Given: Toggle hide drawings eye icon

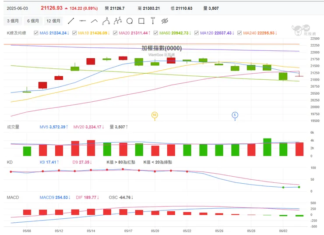Looking at the screenshot, I should coord(165,21).
